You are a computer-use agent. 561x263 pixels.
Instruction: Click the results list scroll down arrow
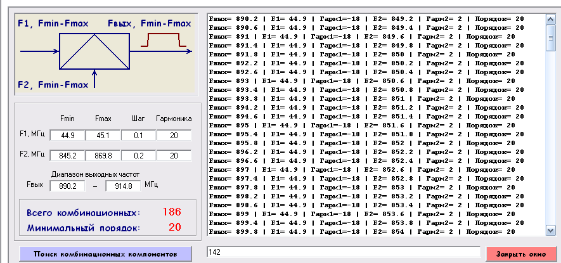[x=550, y=230]
